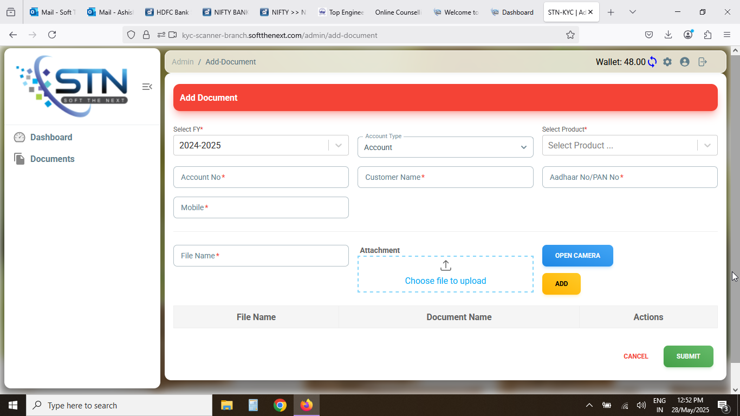
Task: Click the Aadhaar No/PAN No field
Action: (x=629, y=177)
